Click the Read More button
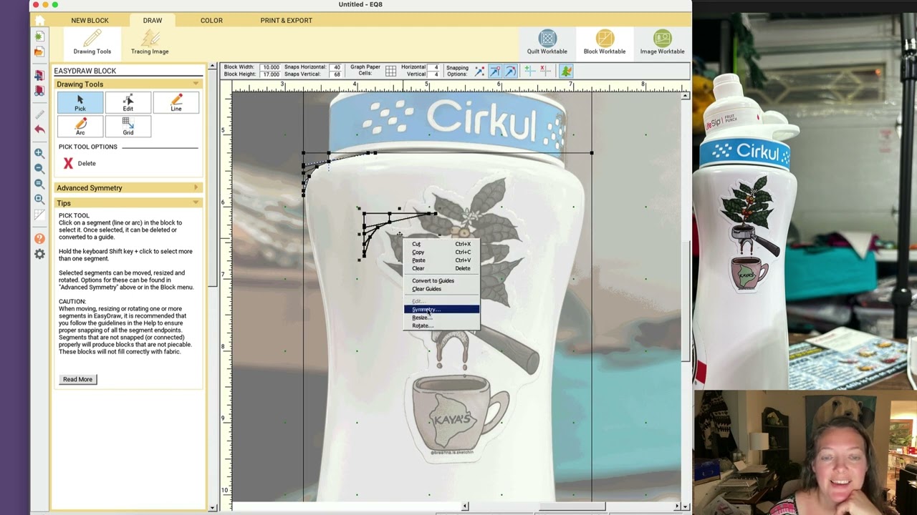Screen dimensions: 917x515 77,379
